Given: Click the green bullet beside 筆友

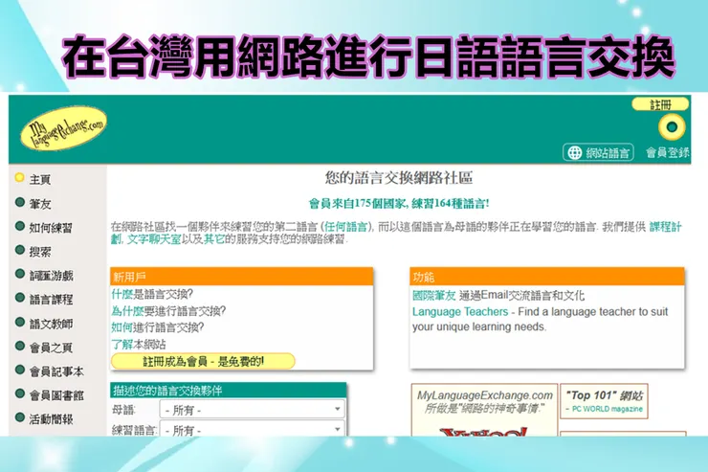Looking at the screenshot, I should [19, 202].
